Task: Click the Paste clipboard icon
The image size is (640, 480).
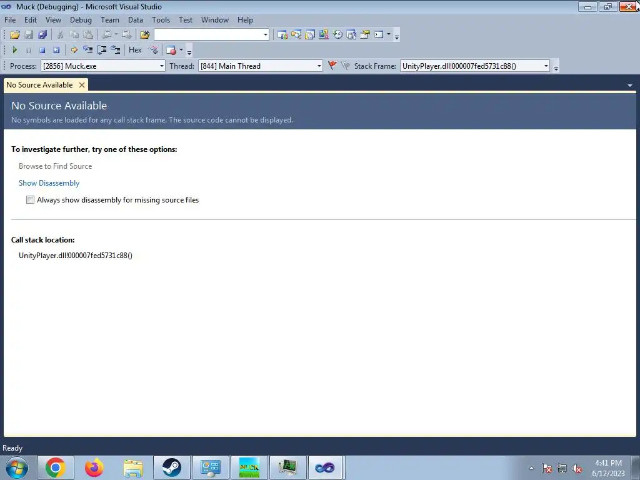Action: click(87, 35)
